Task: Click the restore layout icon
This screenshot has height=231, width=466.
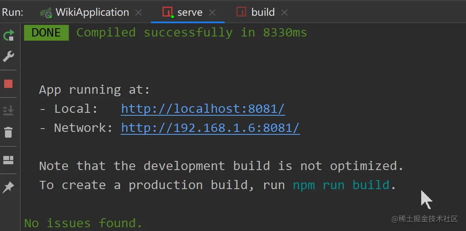Action: tap(9, 160)
